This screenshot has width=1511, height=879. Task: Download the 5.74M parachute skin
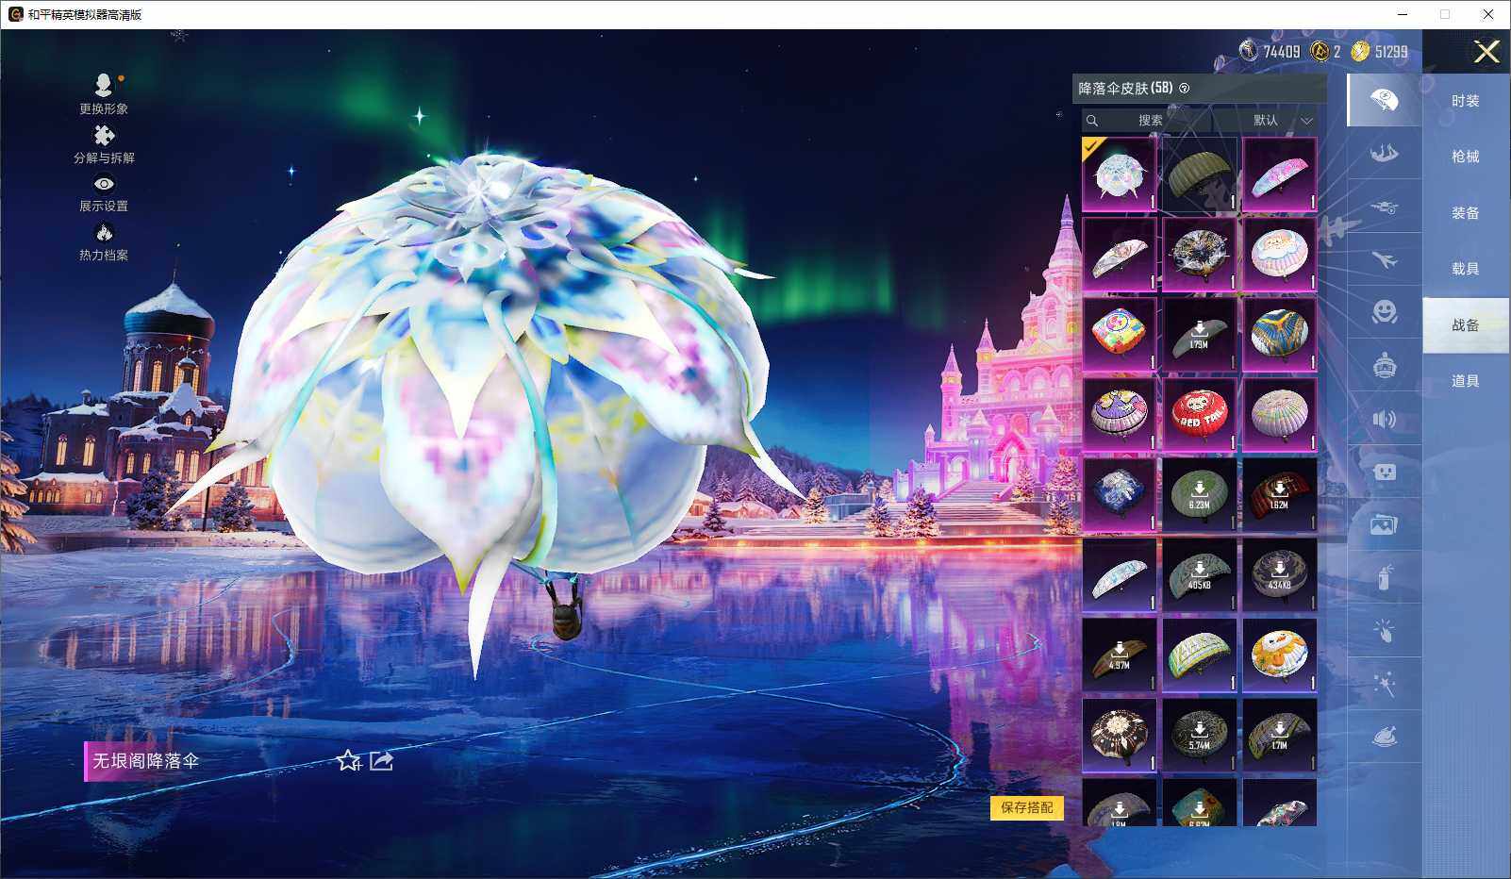tap(1200, 736)
